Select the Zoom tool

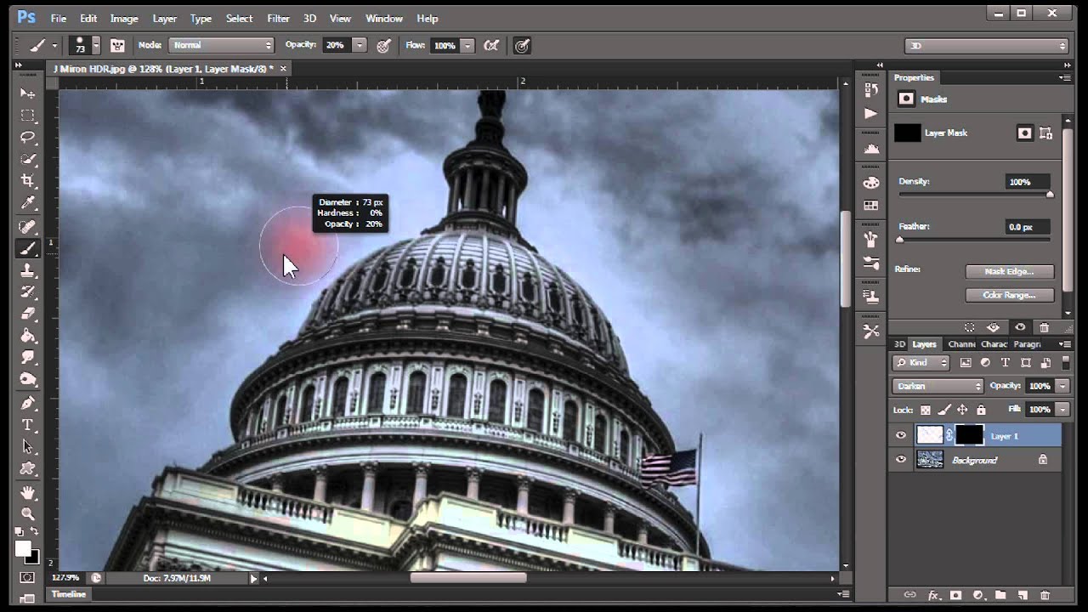coord(28,514)
